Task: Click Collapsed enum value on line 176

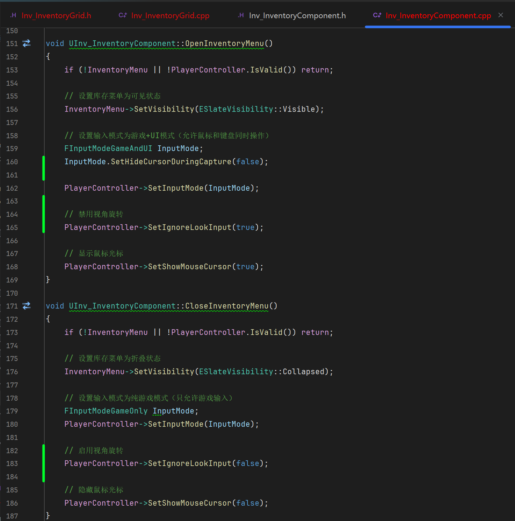Action: point(303,372)
